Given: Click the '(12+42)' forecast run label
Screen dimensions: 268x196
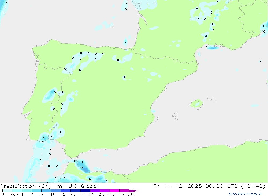Looking at the screenshot, I should coord(253,186).
